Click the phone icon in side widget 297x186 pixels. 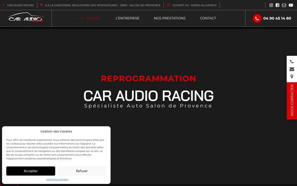tap(292, 62)
